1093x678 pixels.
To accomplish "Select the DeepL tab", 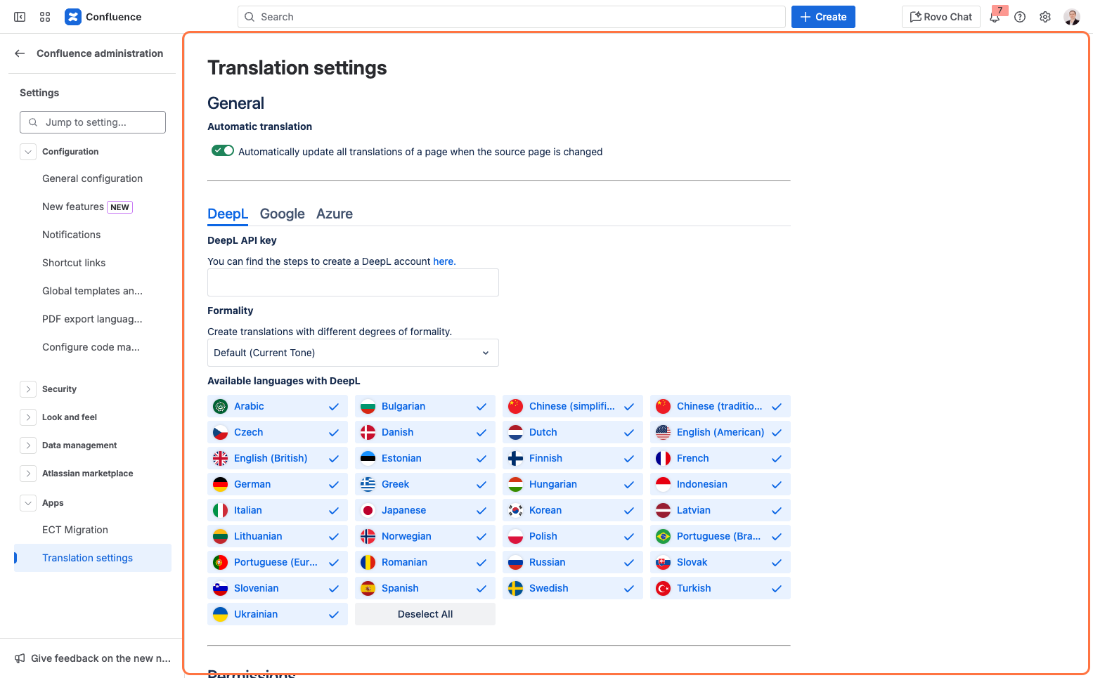I will (x=228, y=214).
